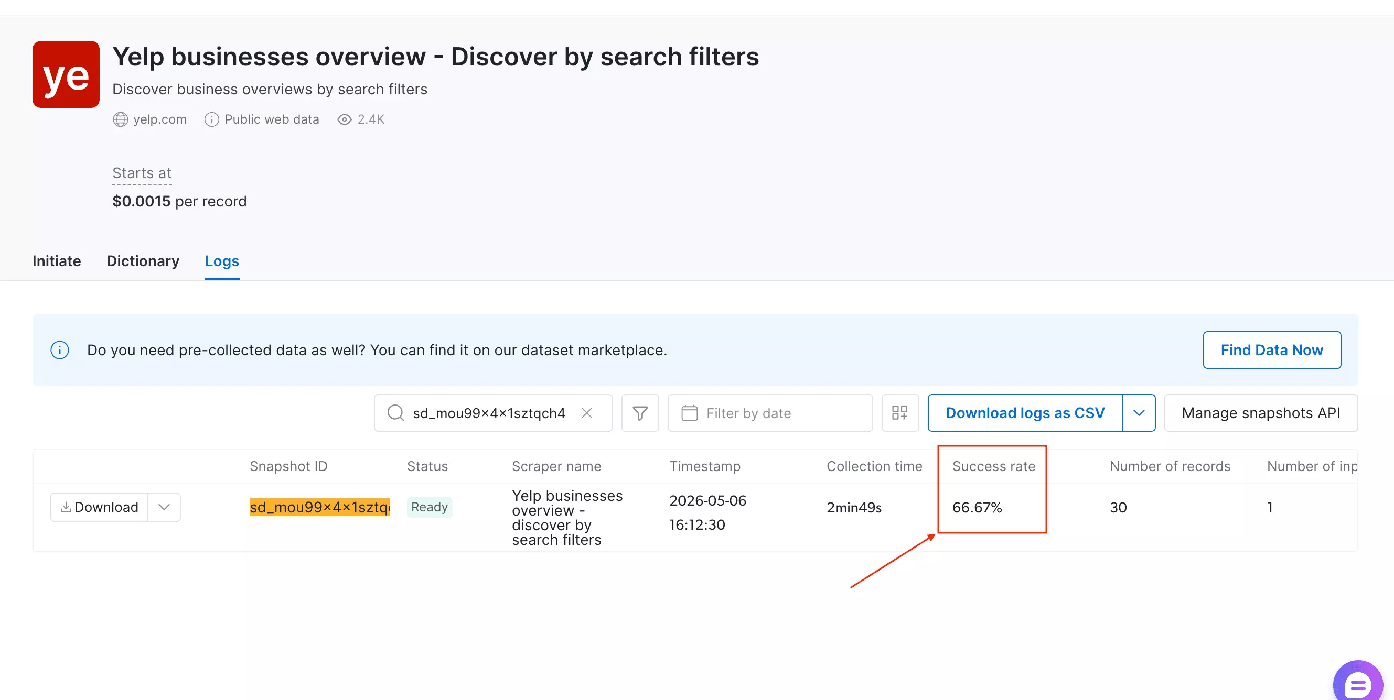The image size is (1394, 700).
Task: Click the number of records value 30
Action: (1118, 507)
